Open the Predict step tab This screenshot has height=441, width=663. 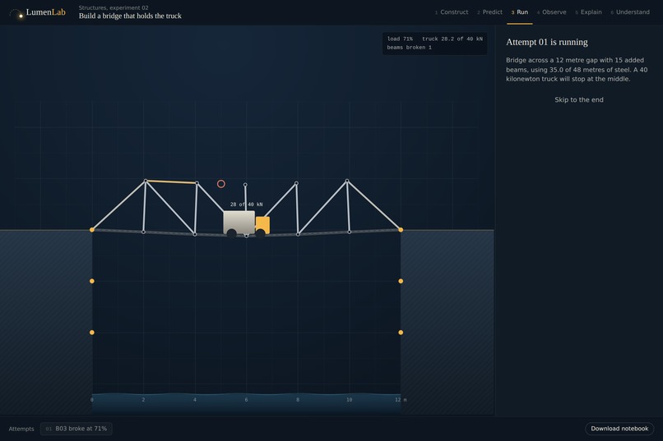pos(489,12)
